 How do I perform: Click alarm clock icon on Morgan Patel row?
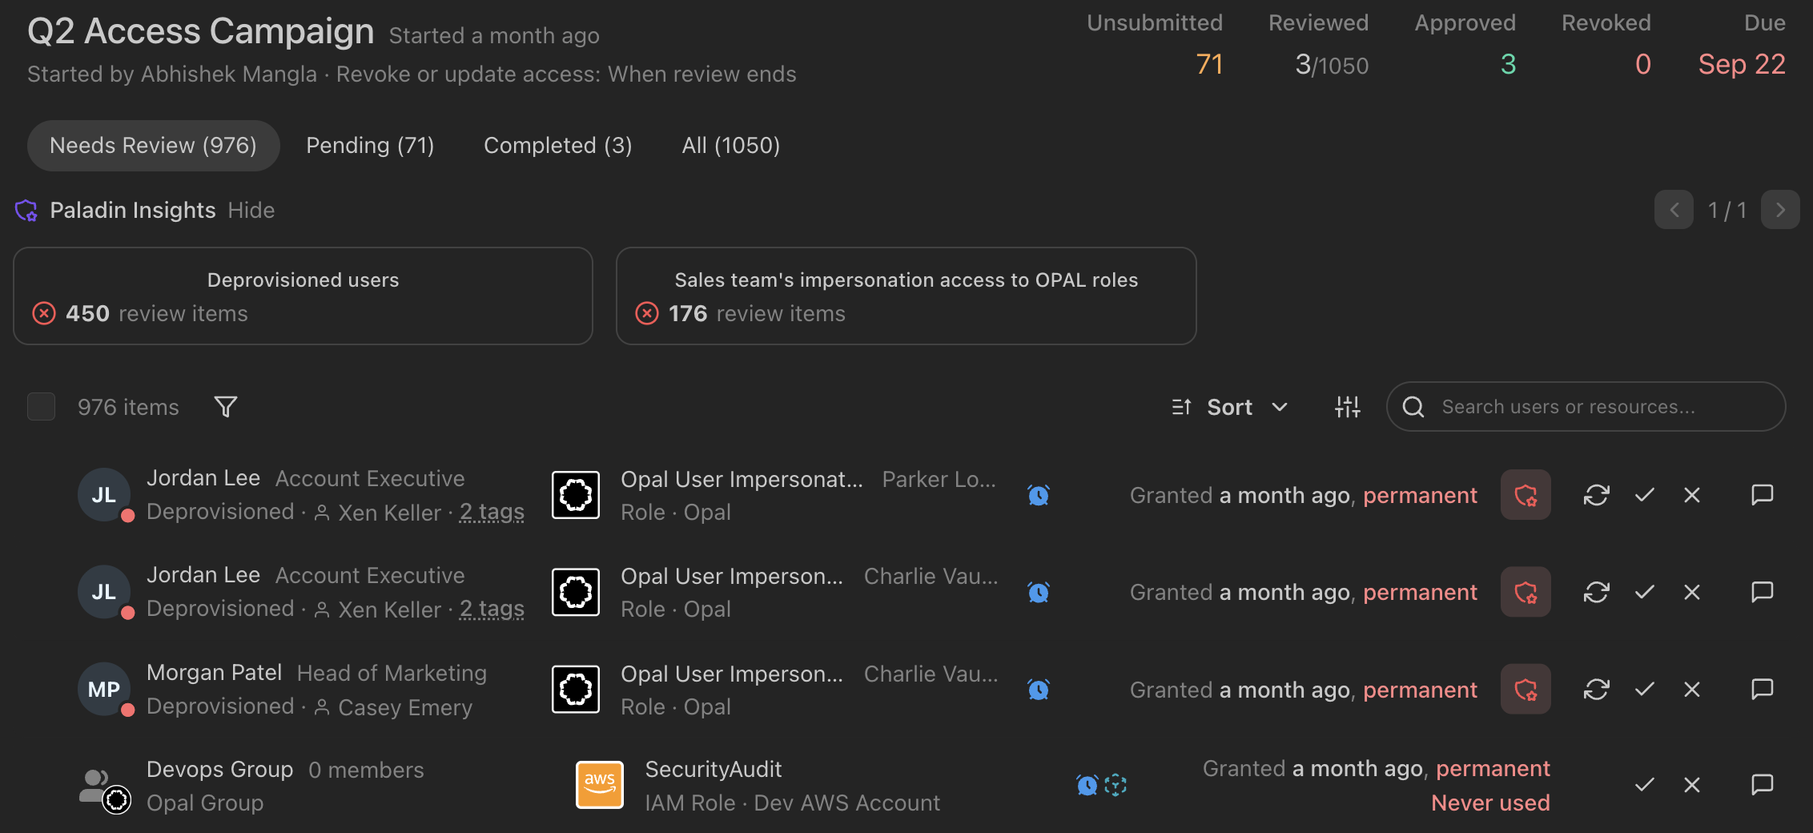[1039, 689]
